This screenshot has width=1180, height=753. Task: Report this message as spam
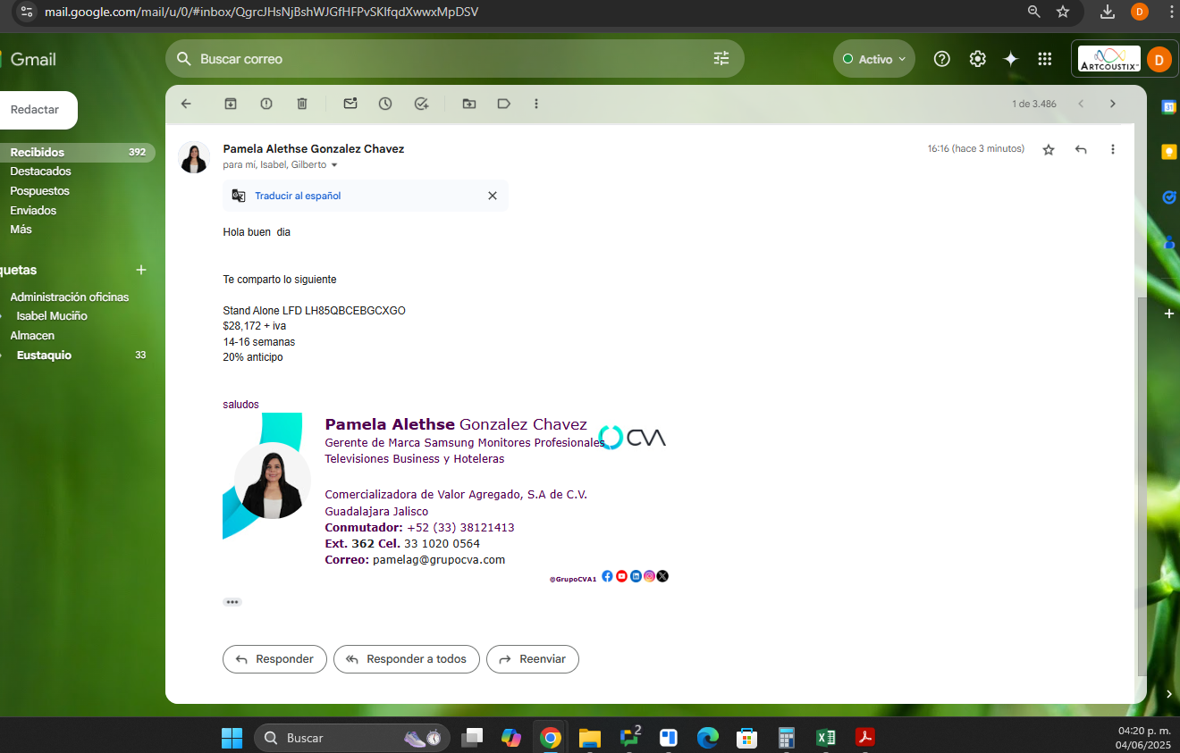pos(266,104)
